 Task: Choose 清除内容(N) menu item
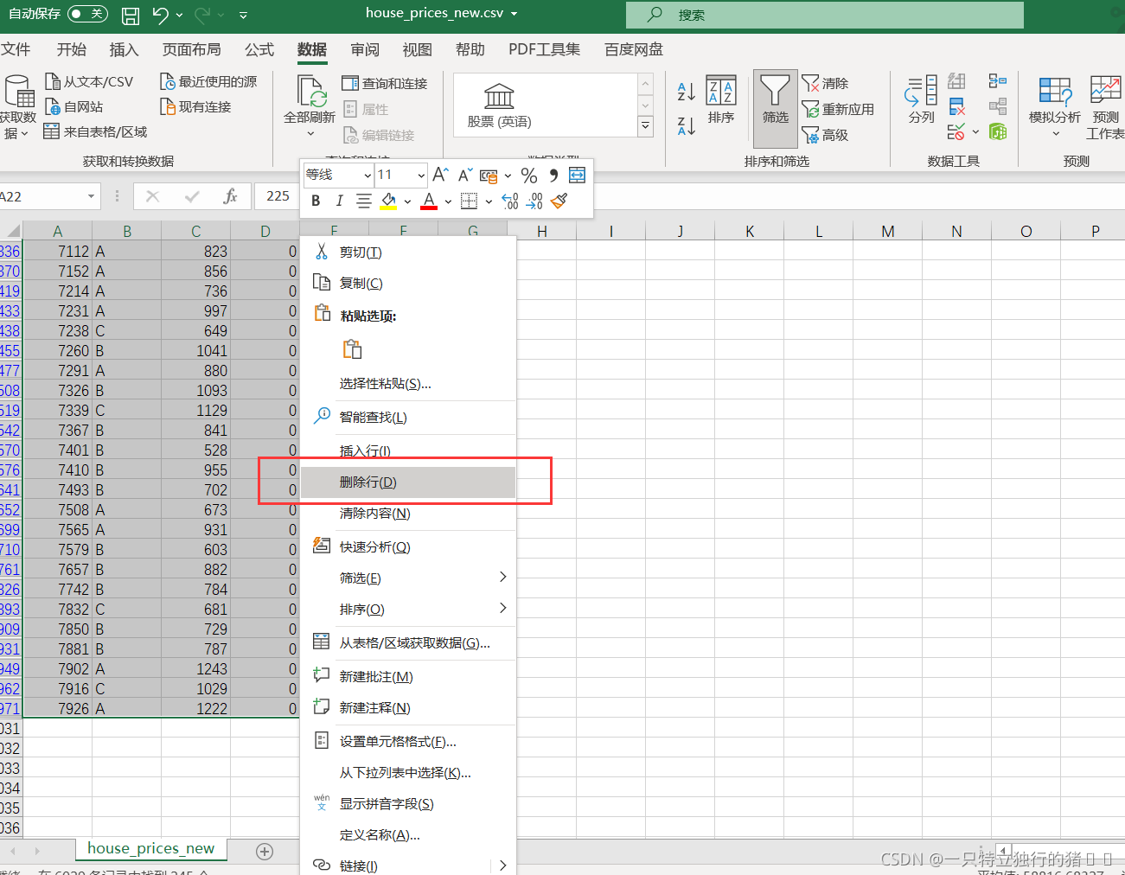pyautogui.click(x=408, y=513)
